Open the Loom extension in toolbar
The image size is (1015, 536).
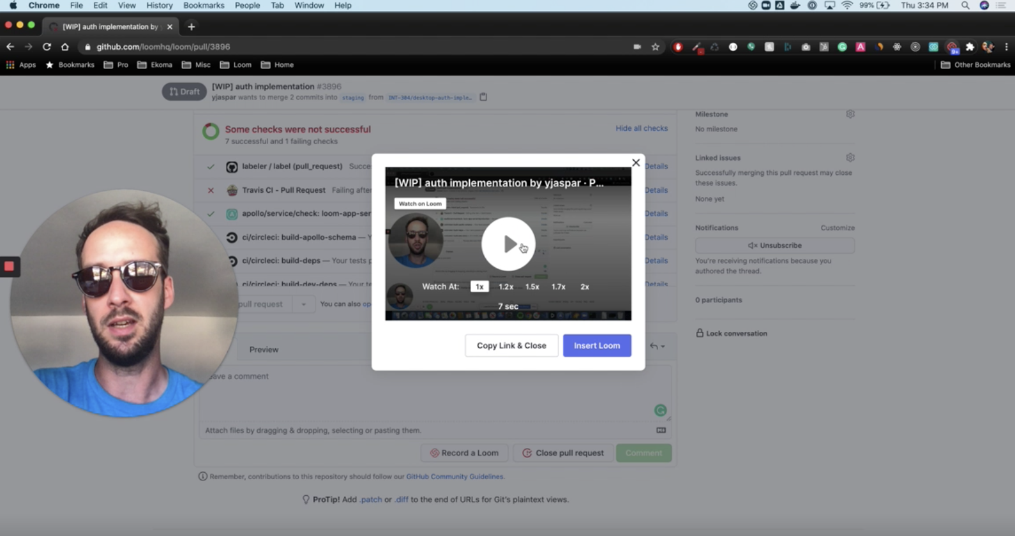click(952, 47)
